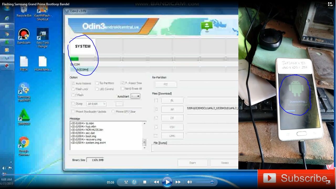
Task: Play the video with the round Play button
Action: [x=167, y=182]
